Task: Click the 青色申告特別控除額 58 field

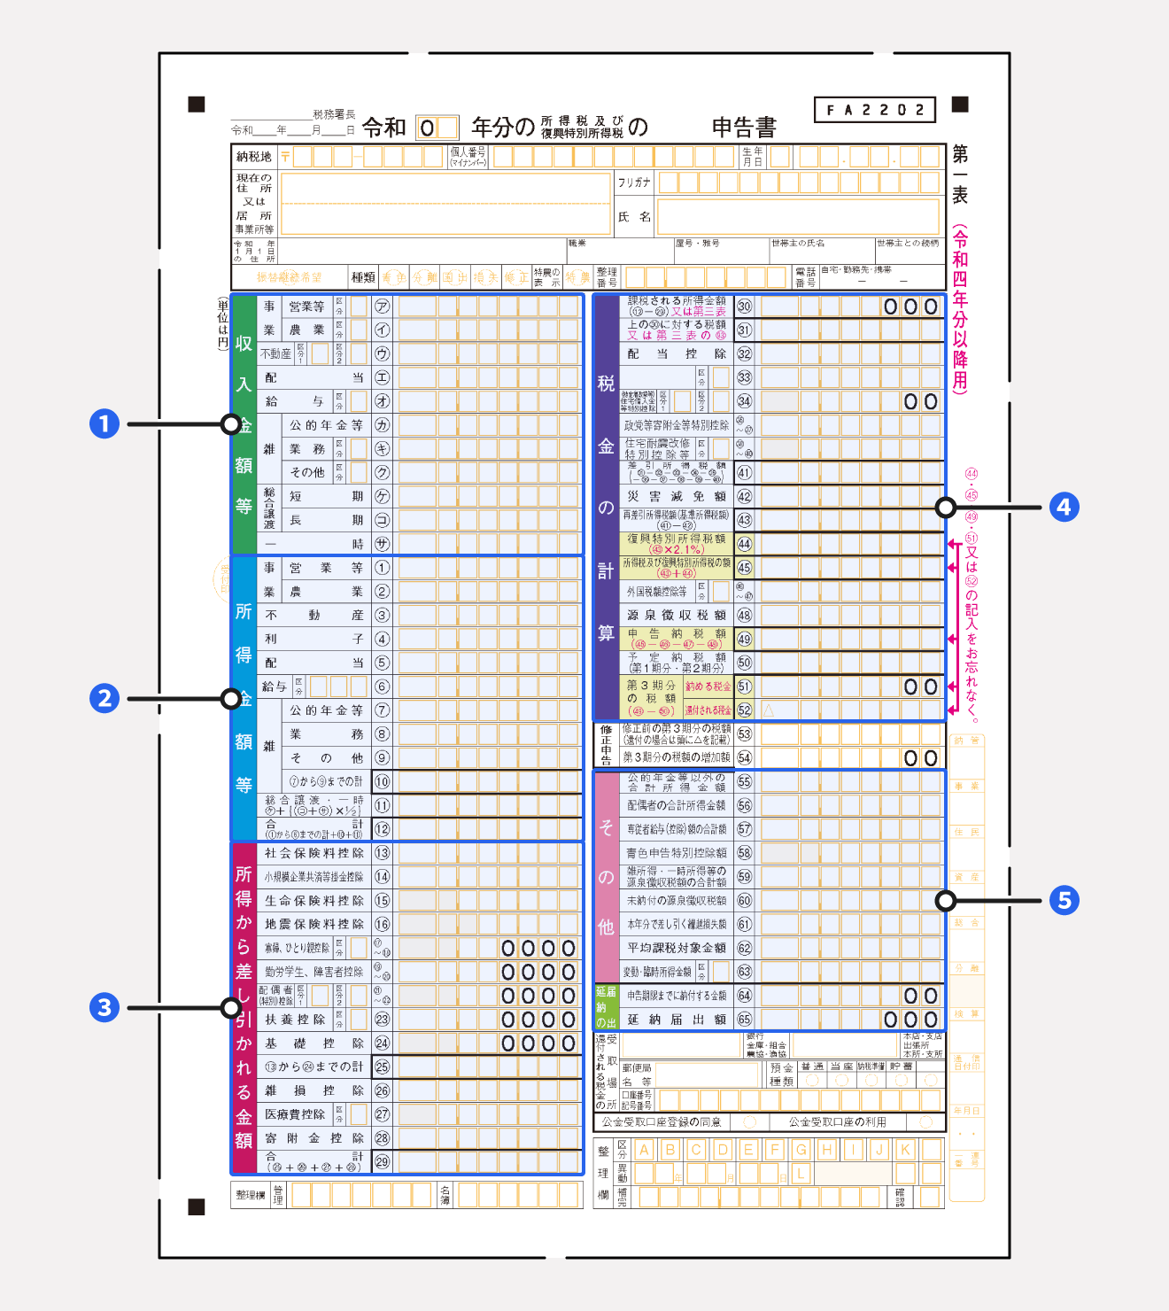Action: (852, 853)
